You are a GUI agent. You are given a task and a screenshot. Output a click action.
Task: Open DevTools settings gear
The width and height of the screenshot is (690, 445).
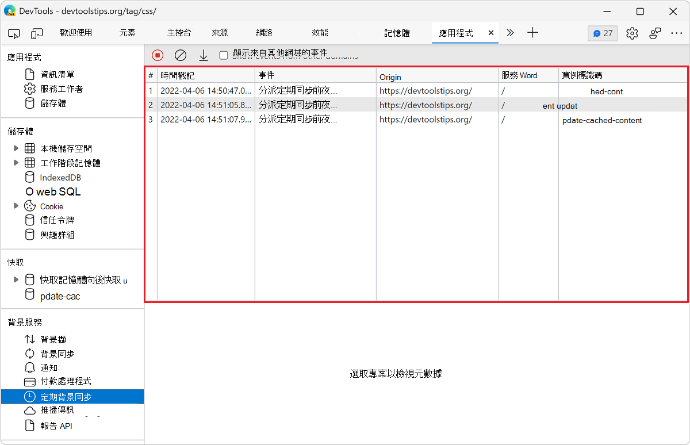[632, 33]
